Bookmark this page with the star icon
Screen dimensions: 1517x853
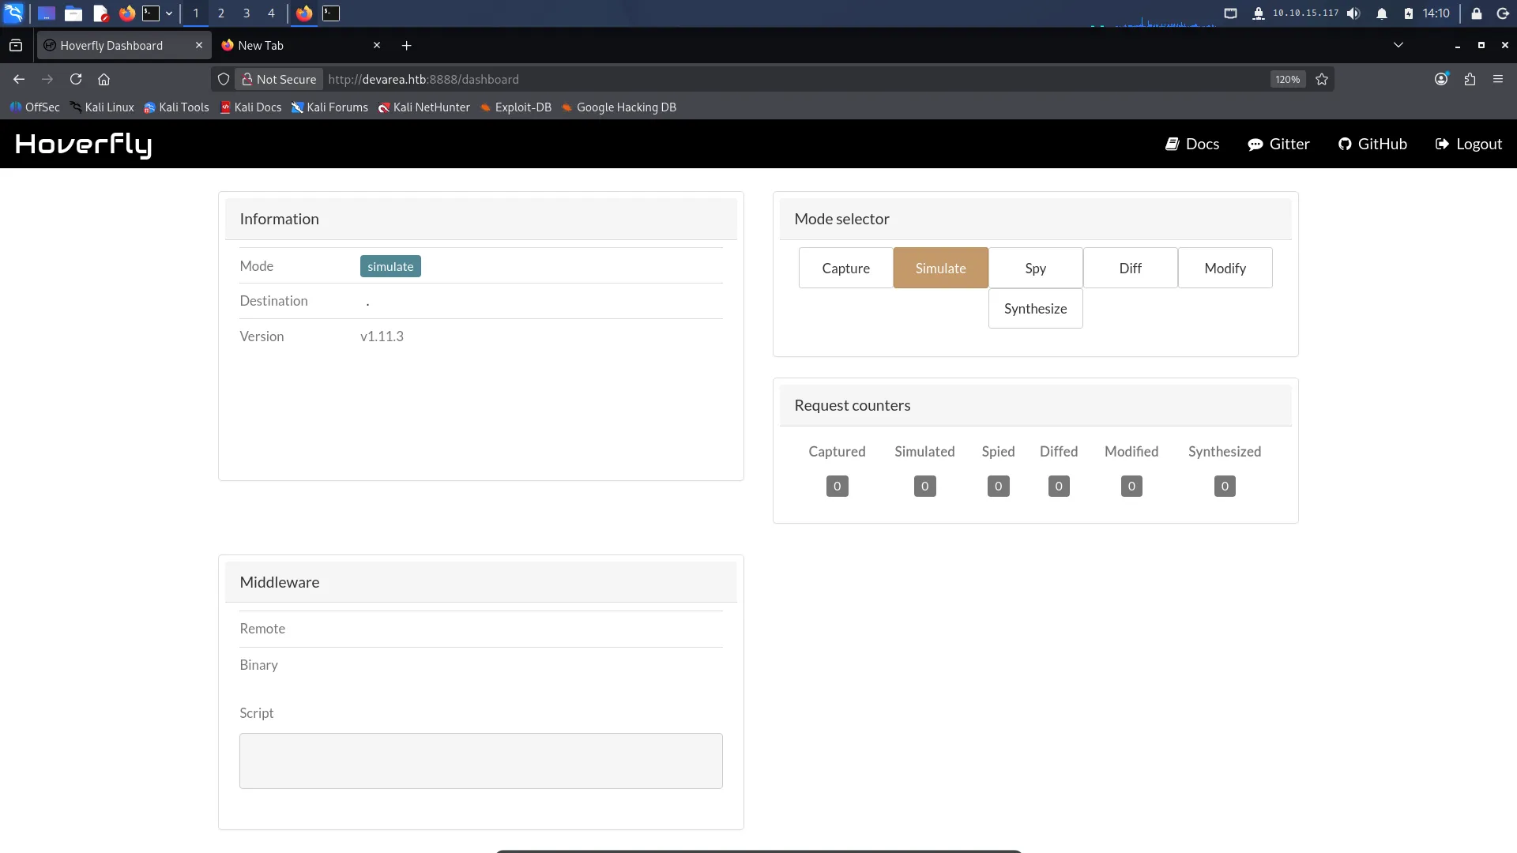pyautogui.click(x=1322, y=79)
